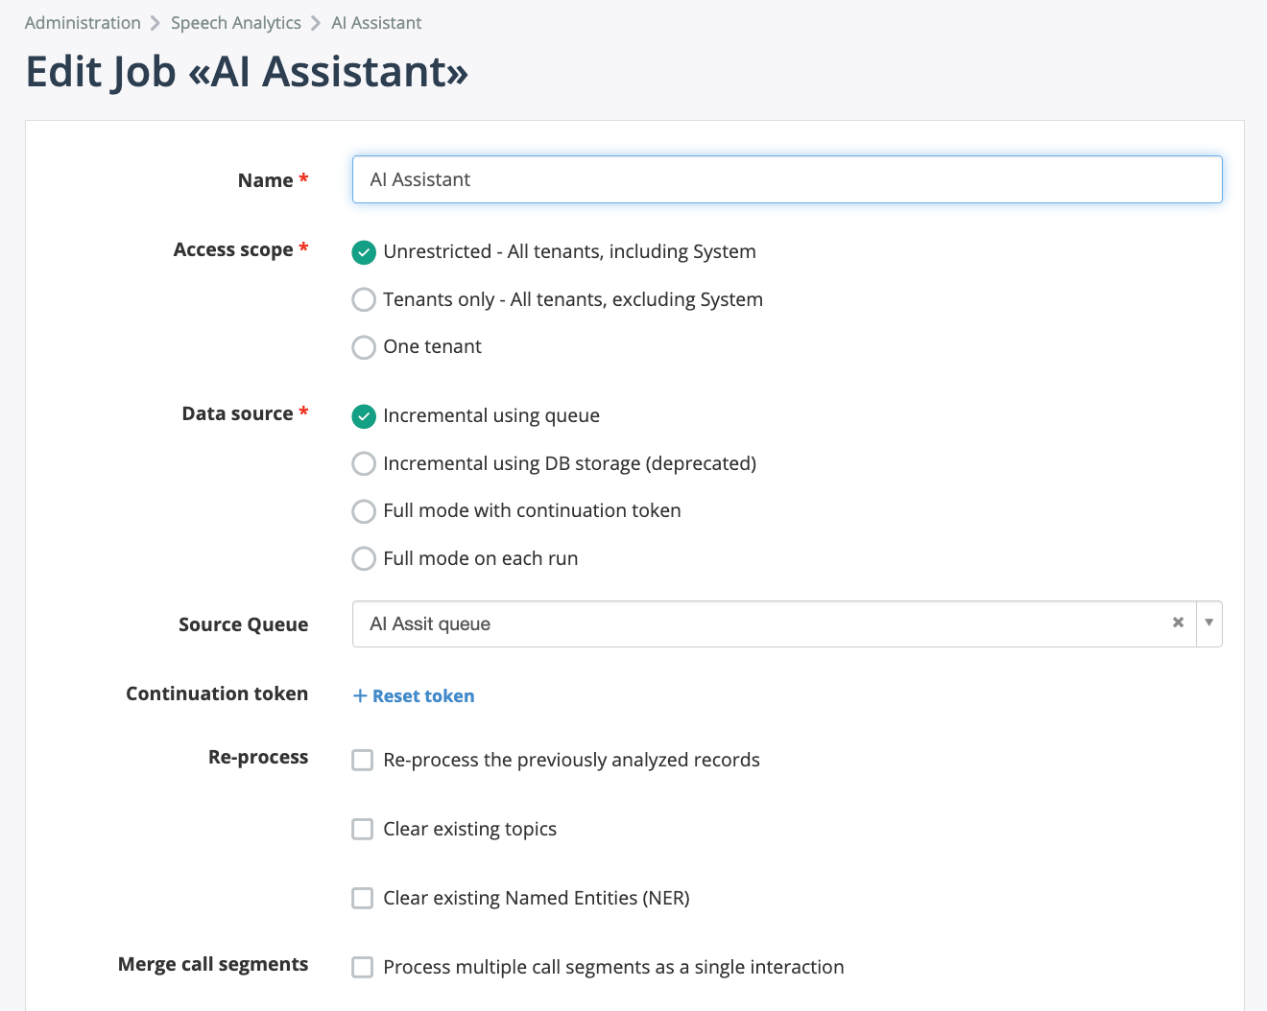Choose Full mode with continuation token
This screenshot has height=1011, width=1267.
[364, 511]
